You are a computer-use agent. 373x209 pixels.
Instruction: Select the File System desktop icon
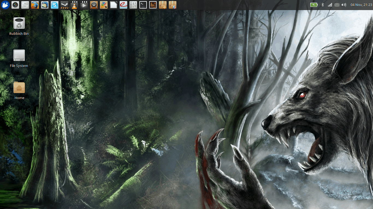point(19,59)
